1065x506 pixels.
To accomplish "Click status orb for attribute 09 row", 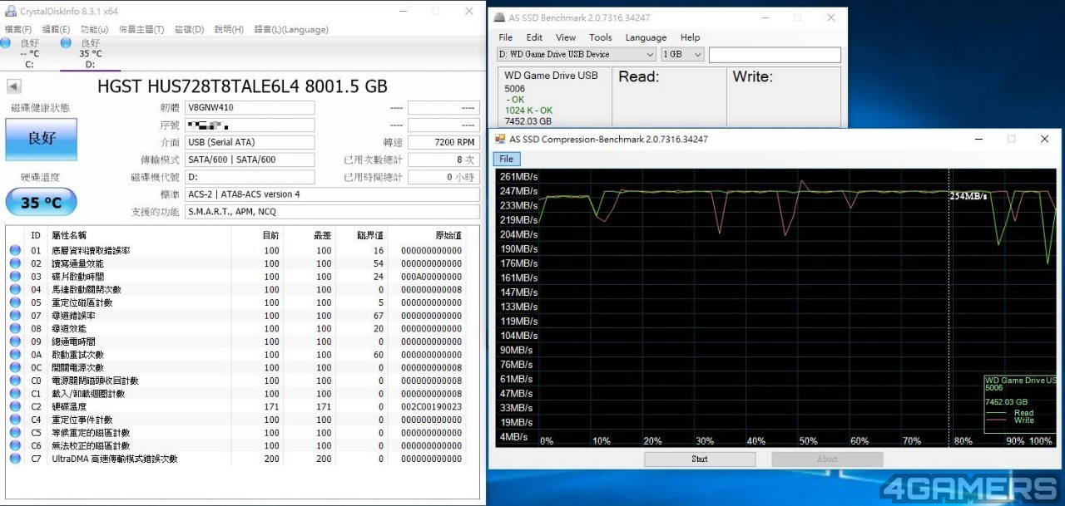I will (15, 341).
